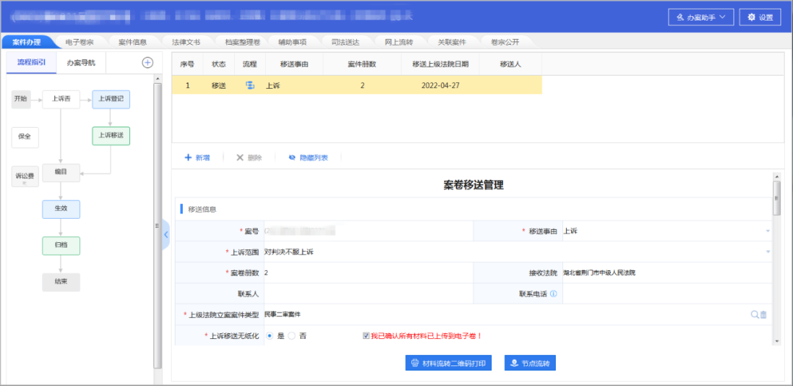793x386 pixels.
Task: Click the 删除 delete button
Action: [249, 158]
